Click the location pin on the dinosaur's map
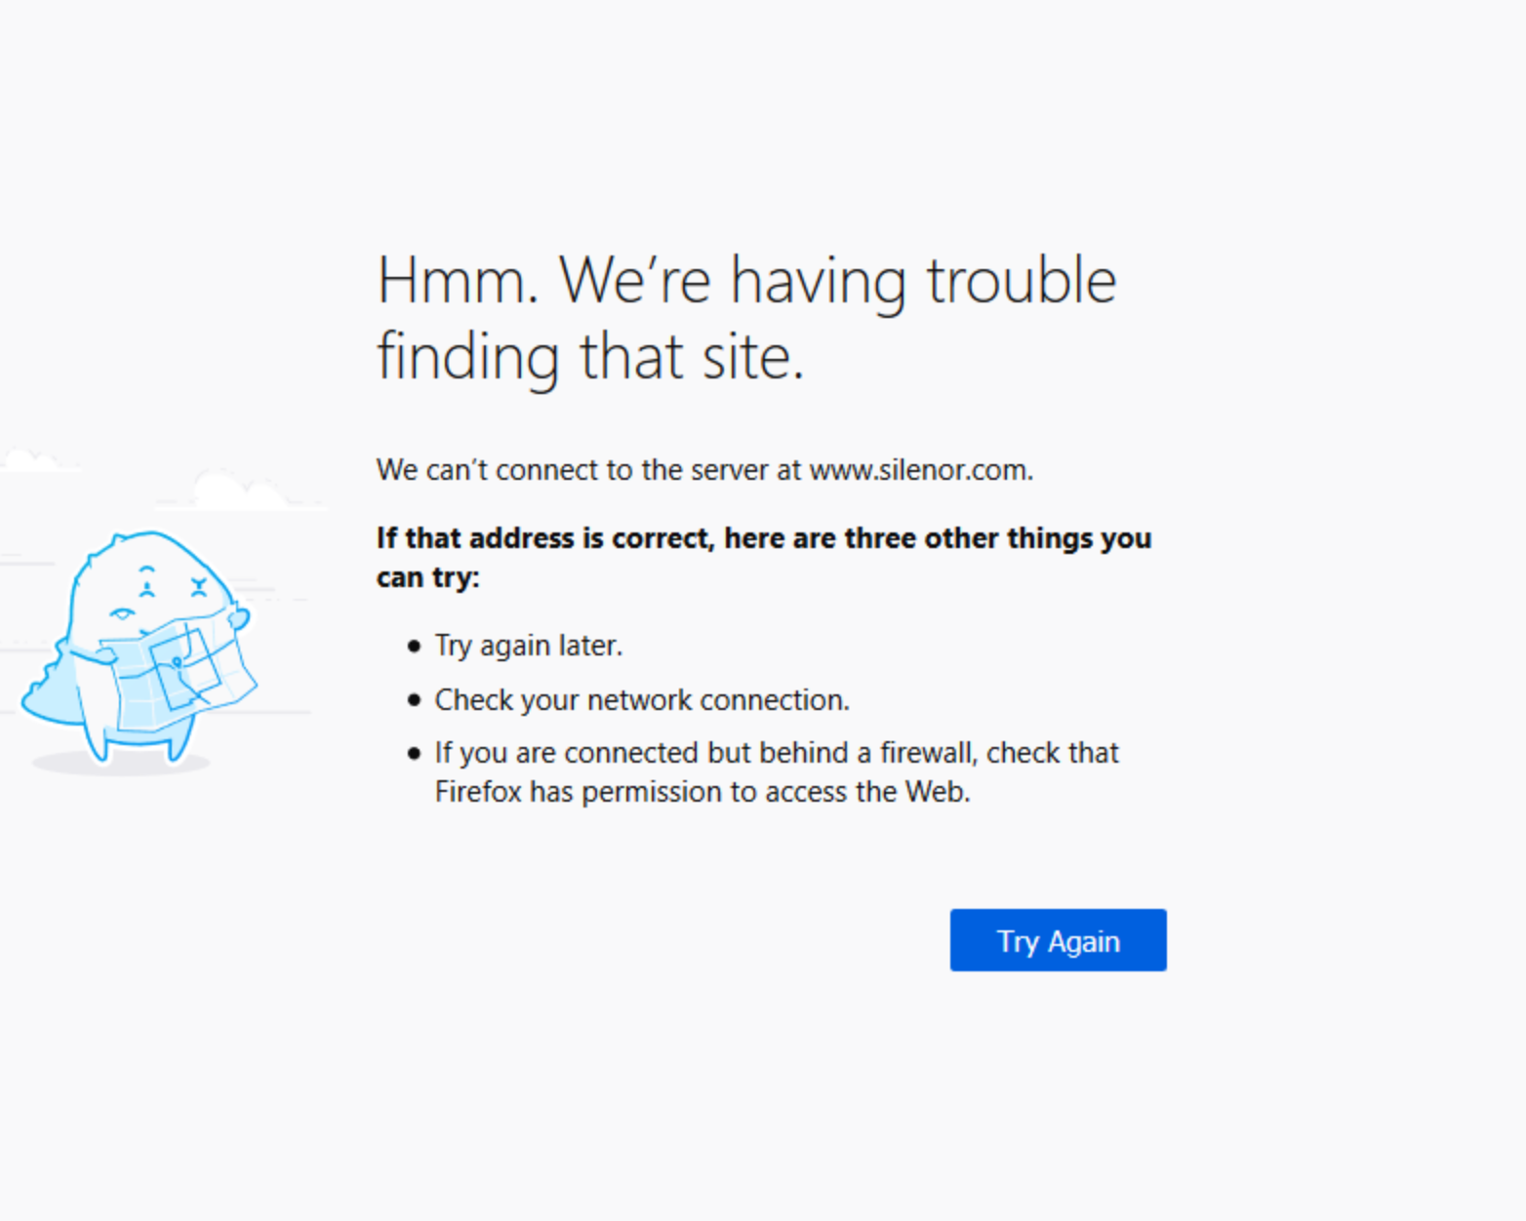 tap(177, 663)
